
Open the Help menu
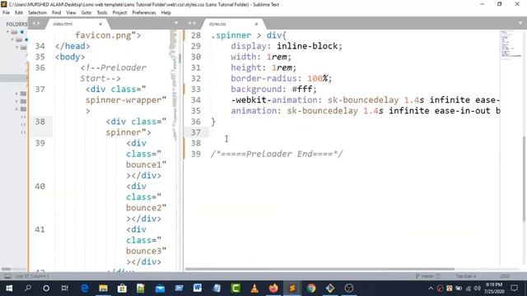pyautogui.click(x=166, y=13)
